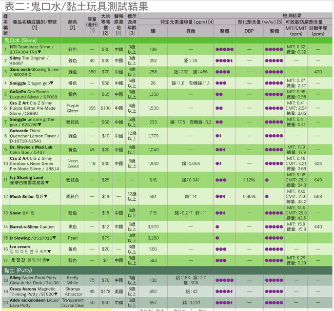Select product D Slowing /DS10012
The image size is (334, 311).
[33, 238]
